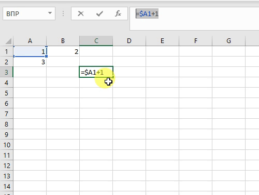This screenshot has height=195, width=259.
Task: Select column G header
Action: point(228,41)
